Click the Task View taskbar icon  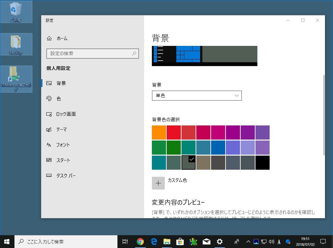[x=125, y=242]
